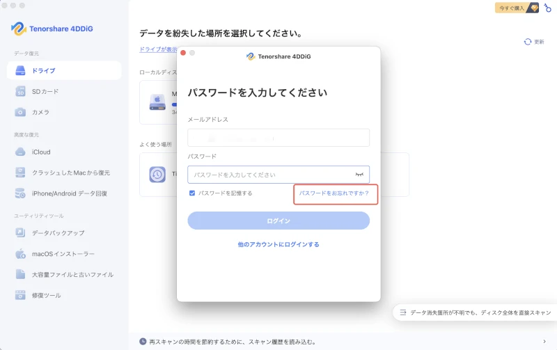Click the カメラ sidebar label
The height and width of the screenshot is (350, 557).
(x=40, y=112)
